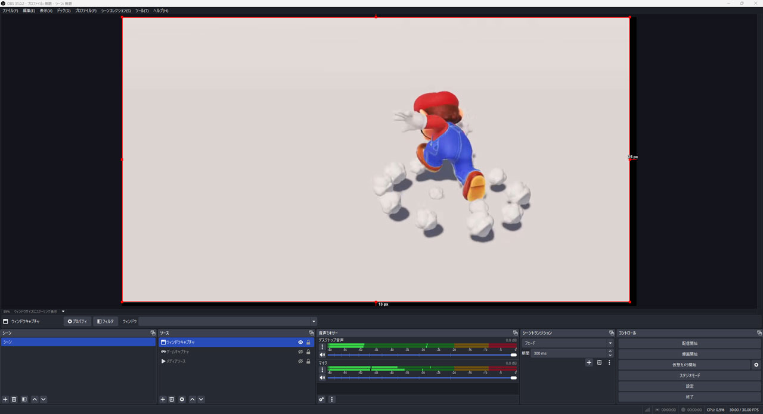Open virtual camera settings gear icon

coord(756,365)
